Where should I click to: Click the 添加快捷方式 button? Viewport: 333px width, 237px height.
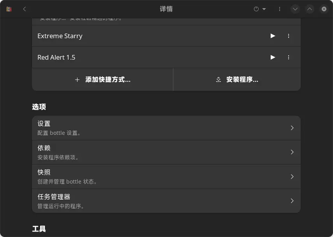[x=102, y=80]
